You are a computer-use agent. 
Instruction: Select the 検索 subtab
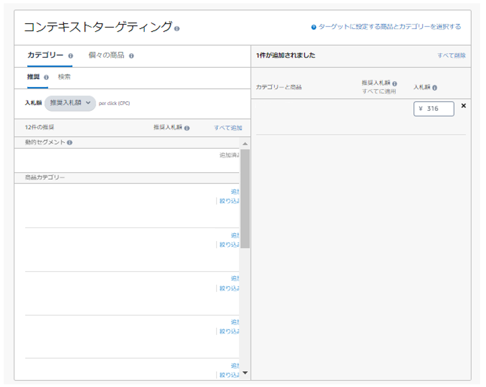[64, 77]
